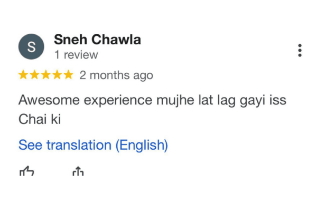Viewport: 317px width, 211px height.
Task: Click the See translation (English) link
Action: 93,145
